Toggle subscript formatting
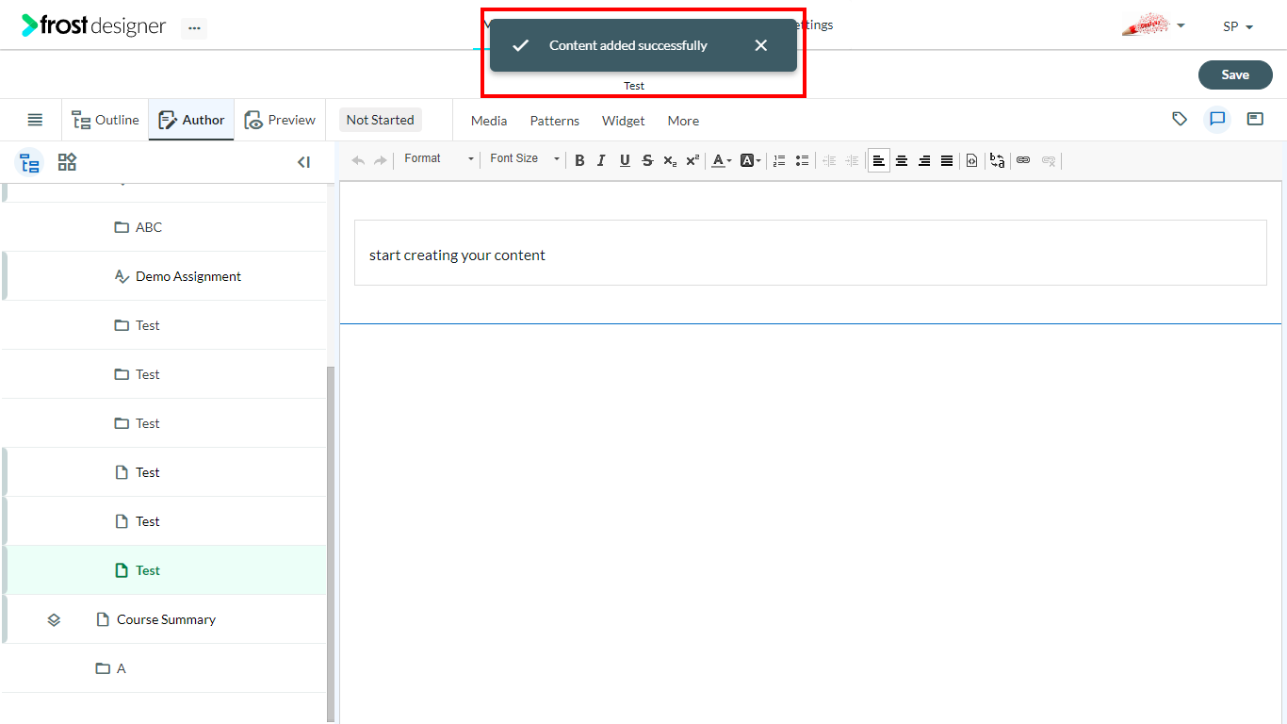The height and width of the screenshot is (724, 1287). click(670, 160)
